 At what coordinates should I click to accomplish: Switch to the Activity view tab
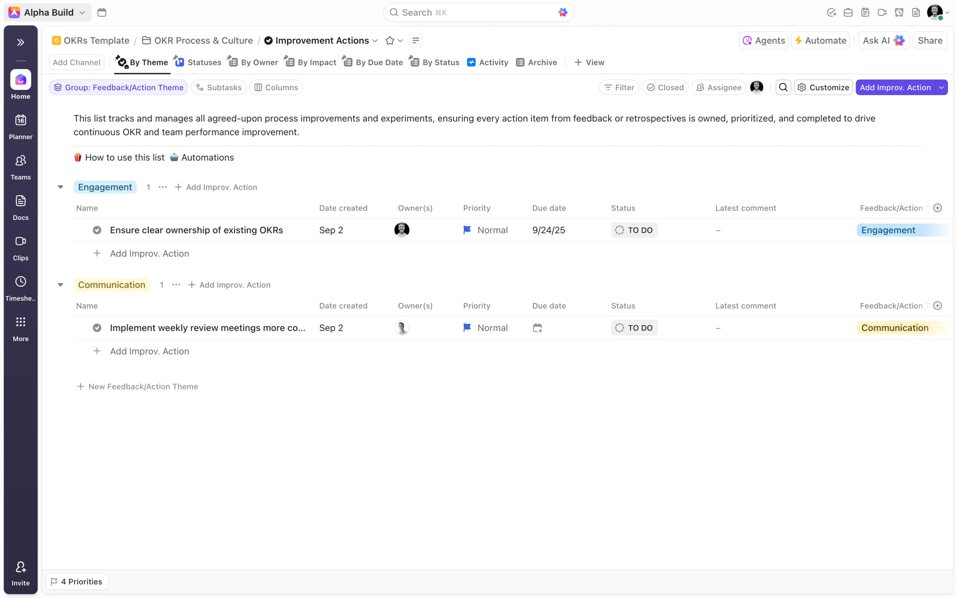488,62
